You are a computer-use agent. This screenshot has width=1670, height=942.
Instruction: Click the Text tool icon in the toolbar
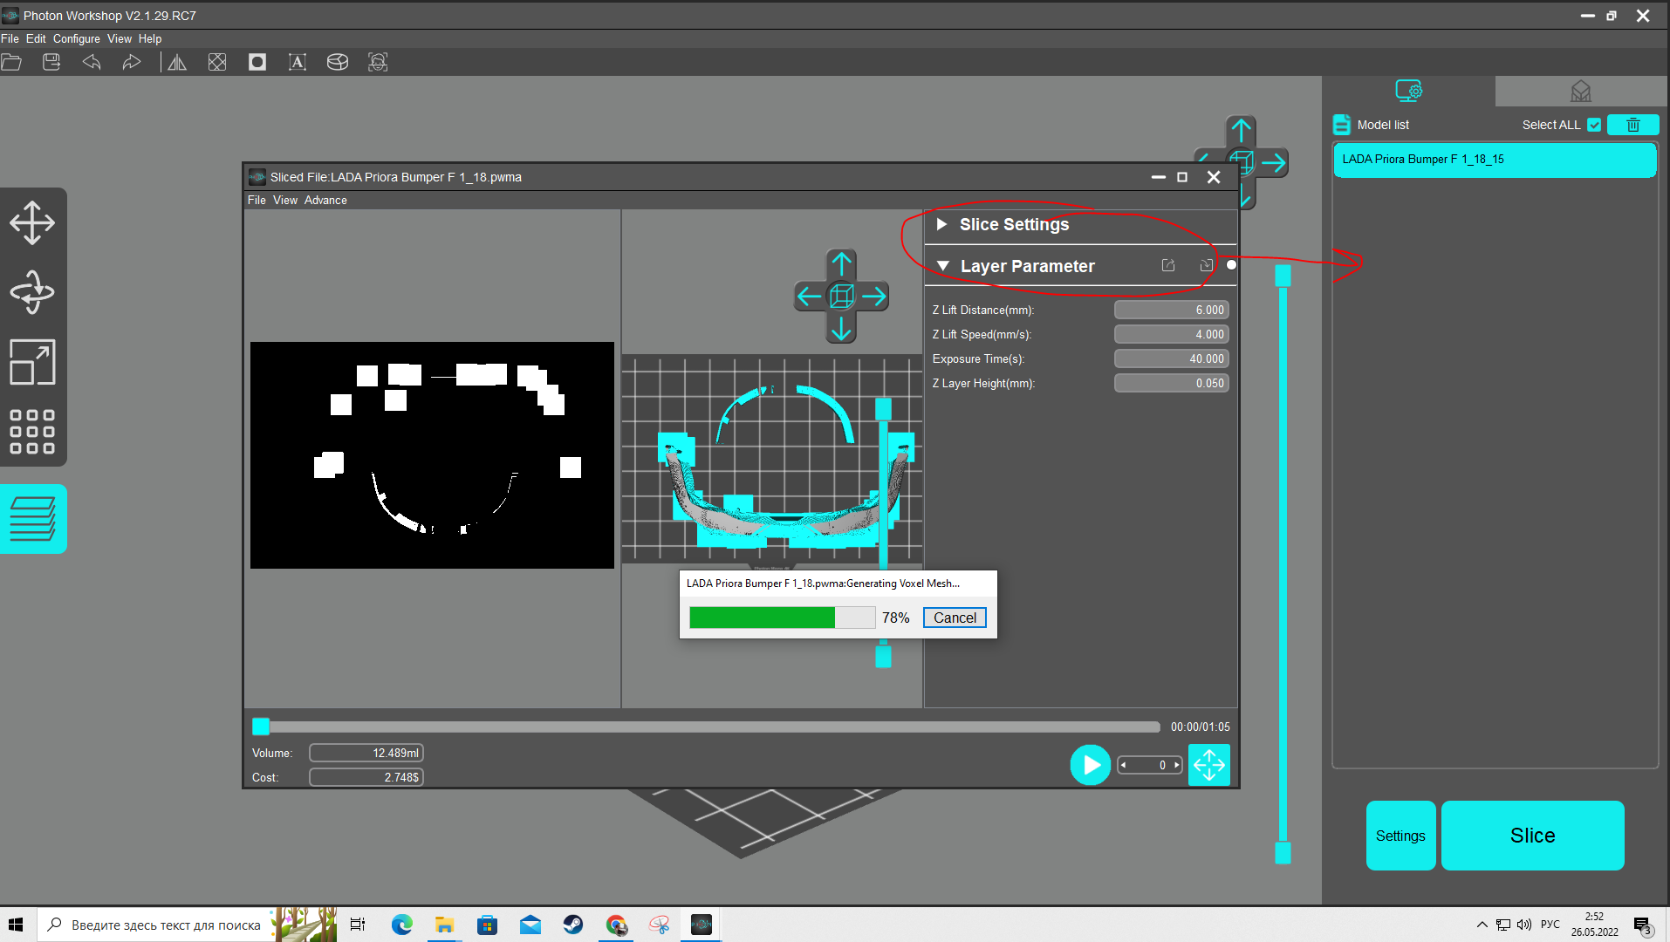[x=298, y=62]
